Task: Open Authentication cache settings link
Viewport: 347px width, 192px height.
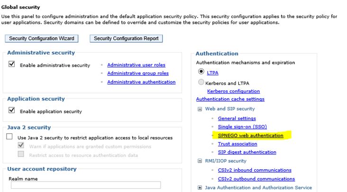Action: (x=230, y=99)
